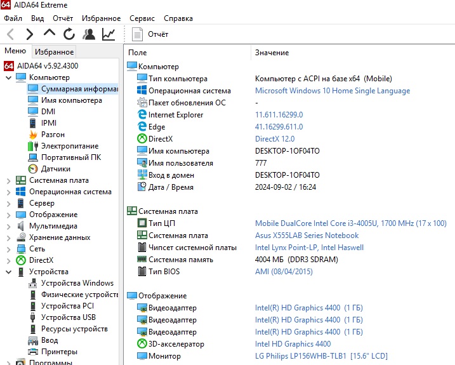The height and width of the screenshot is (365, 455).
Task: Collapse the Компьютер tree node
Action: [8, 77]
